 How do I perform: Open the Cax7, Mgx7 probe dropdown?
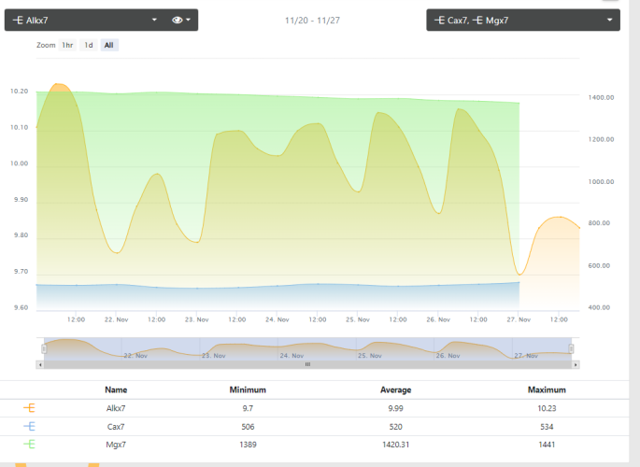tap(523, 20)
